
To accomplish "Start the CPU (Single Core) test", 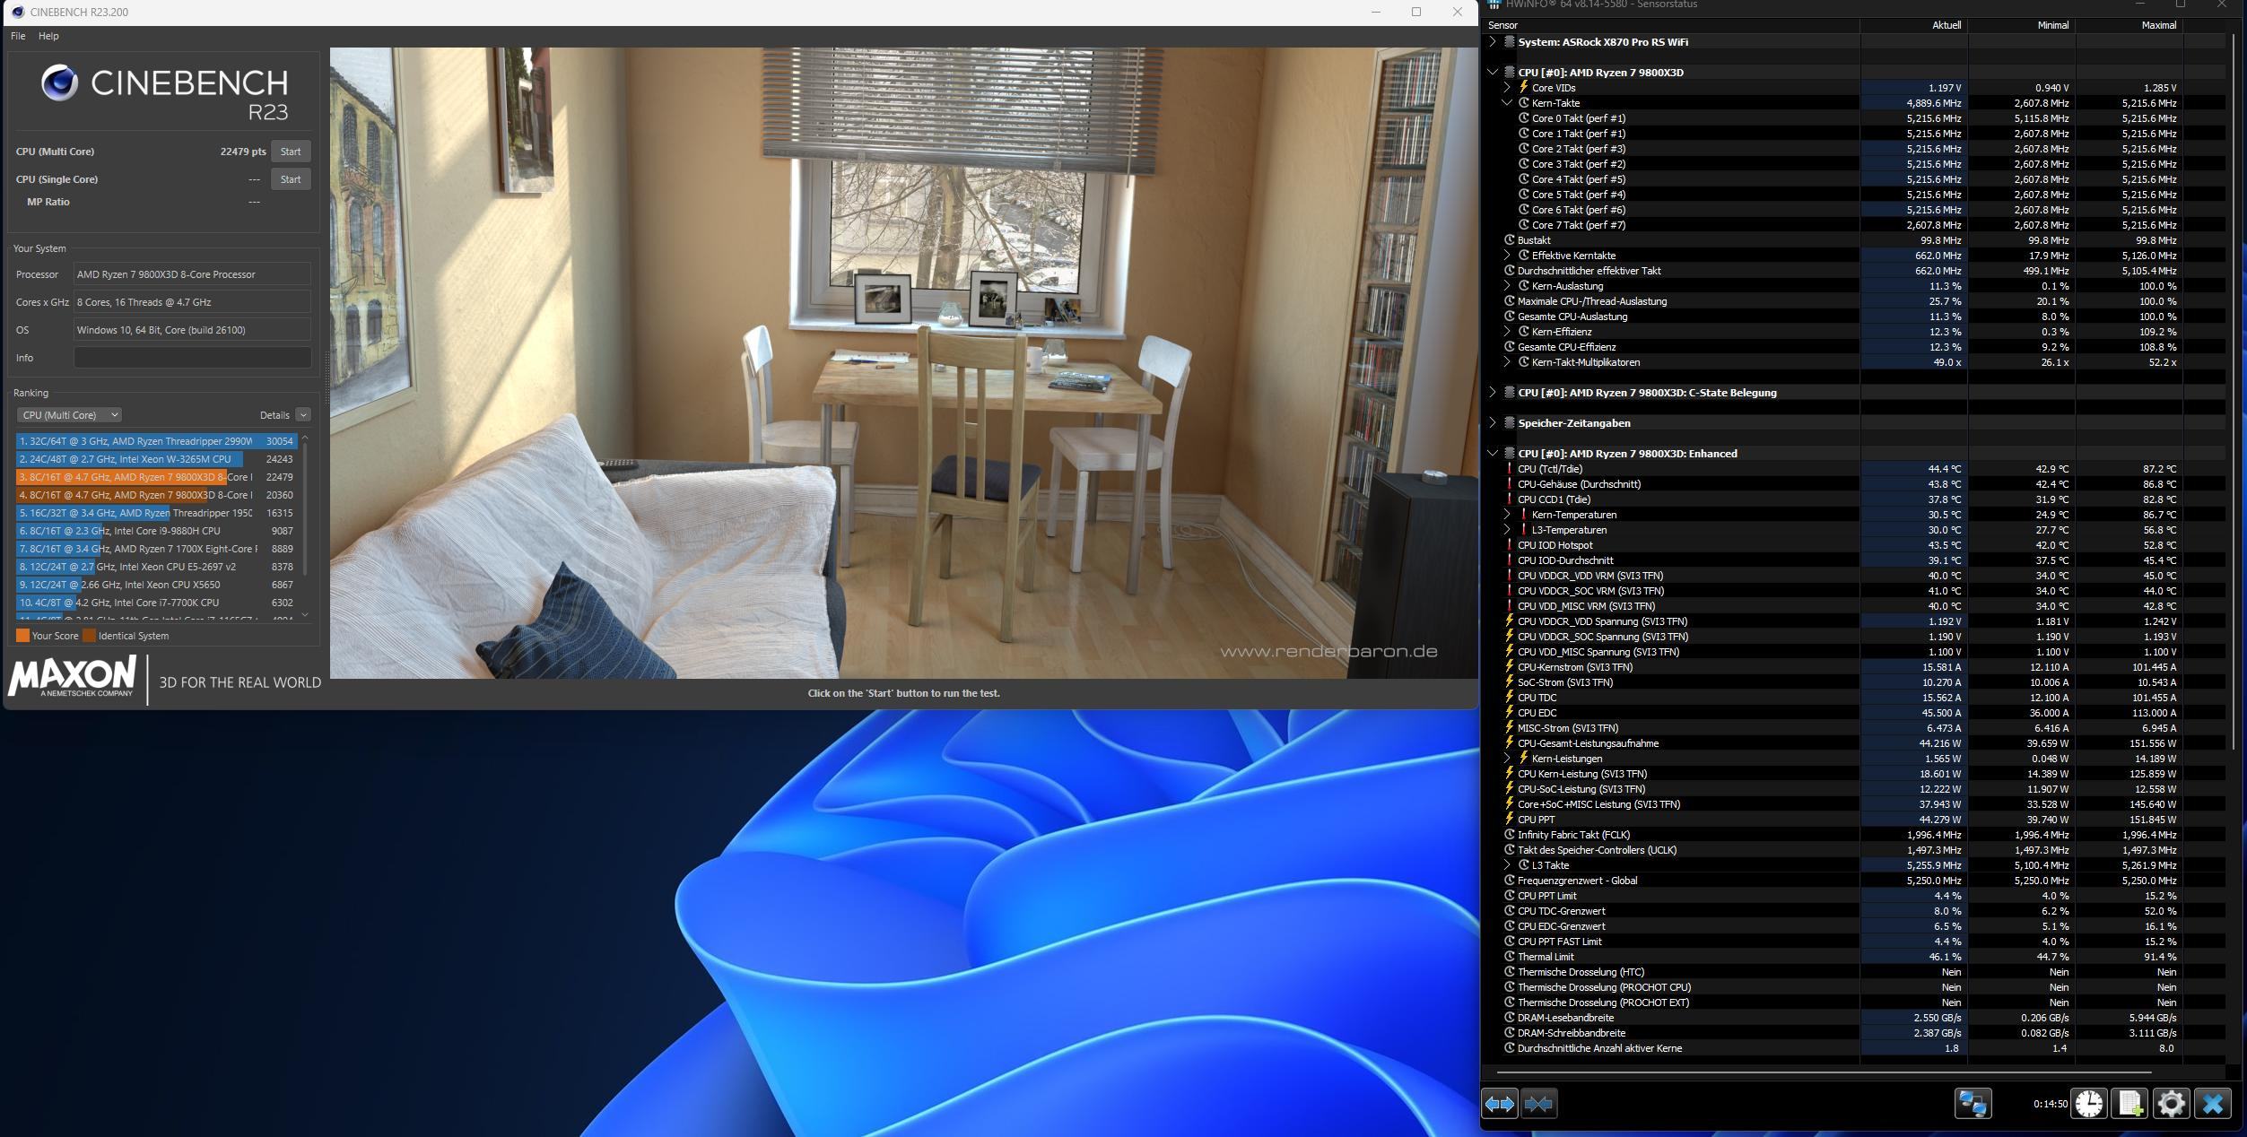I will pyautogui.click(x=290, y=179).
